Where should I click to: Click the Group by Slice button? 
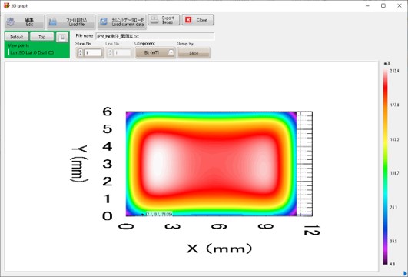click(194, 53)
